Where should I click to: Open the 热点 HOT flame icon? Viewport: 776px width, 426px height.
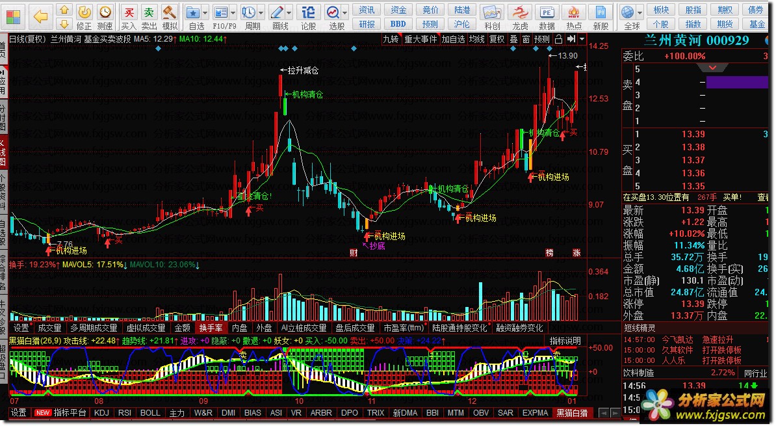(x=574, y=12)
